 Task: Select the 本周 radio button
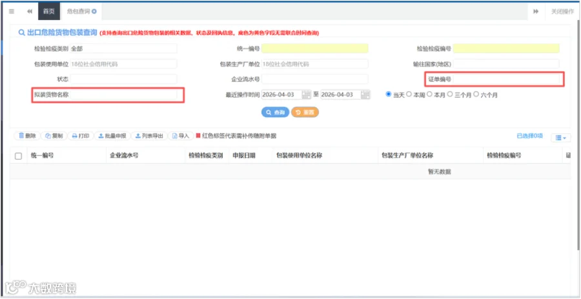pyautogui.click(x=409, y=94)
